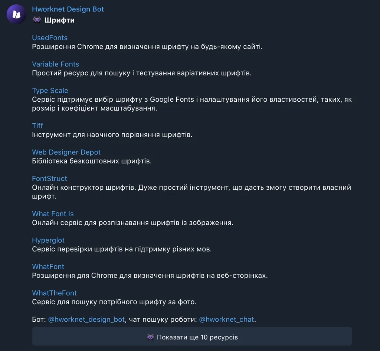
Task: Open the Hyperglot link
Action: (48, 240)
